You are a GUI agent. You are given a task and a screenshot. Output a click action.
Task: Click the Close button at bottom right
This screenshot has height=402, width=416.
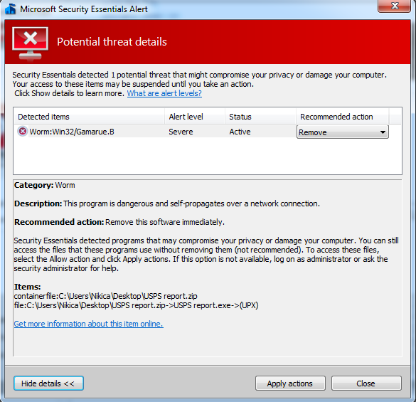pos(366,384)
